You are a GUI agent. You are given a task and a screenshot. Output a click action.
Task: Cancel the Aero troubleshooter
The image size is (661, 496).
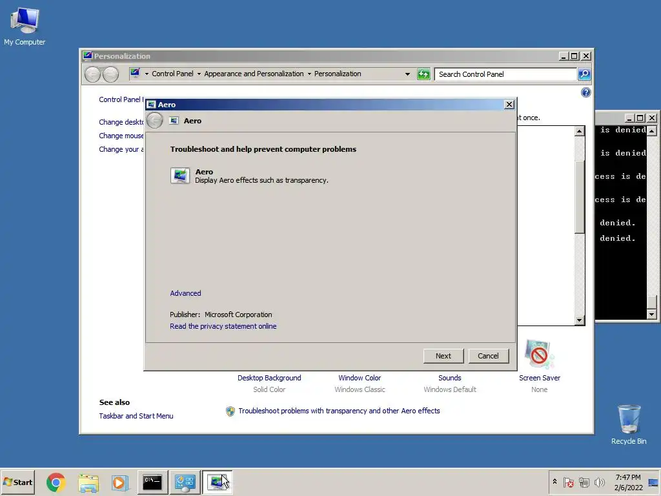pos(488,356)
